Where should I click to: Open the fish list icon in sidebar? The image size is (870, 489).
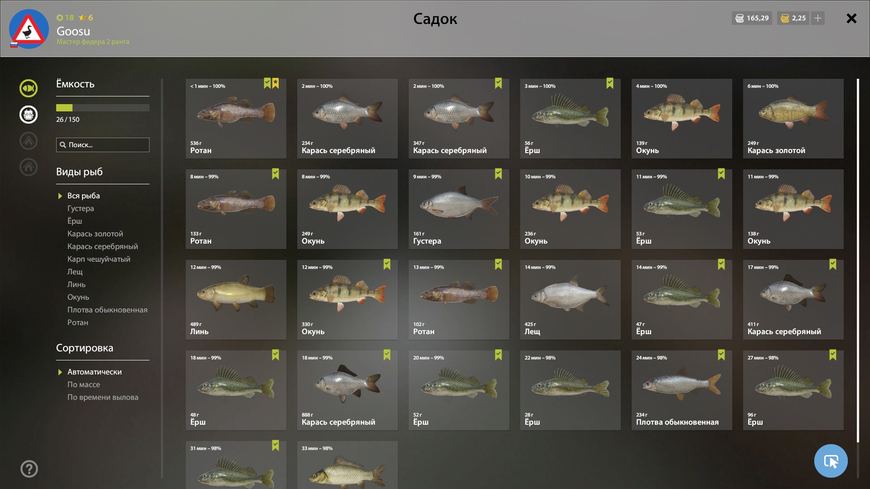coord(28,88)
